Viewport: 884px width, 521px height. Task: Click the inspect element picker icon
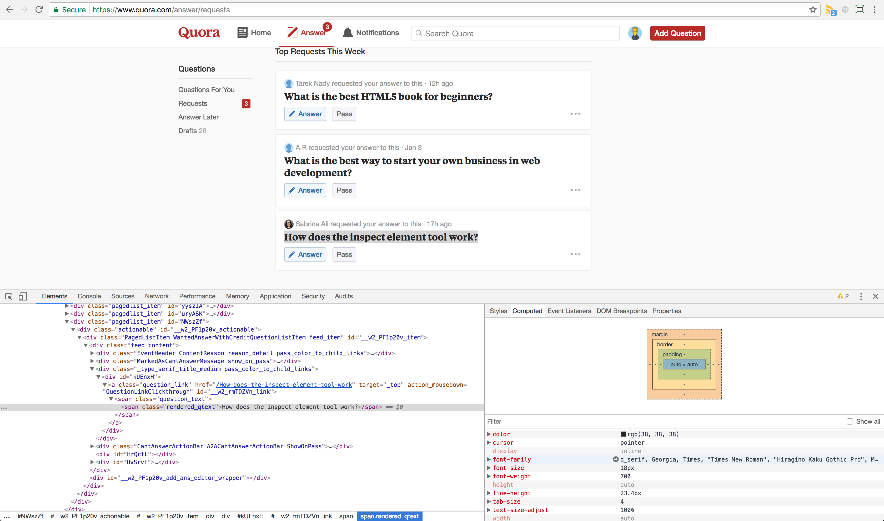click(9, 296)
